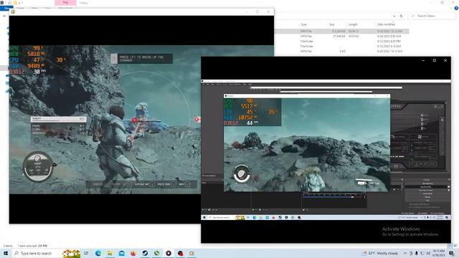Maximize the right video player window
The width and height of the screenshot is (459, 258).
tap(435, 60)
